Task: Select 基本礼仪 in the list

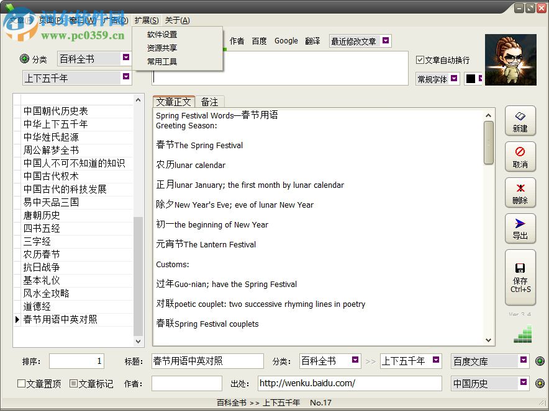Action: click(77, 281)
